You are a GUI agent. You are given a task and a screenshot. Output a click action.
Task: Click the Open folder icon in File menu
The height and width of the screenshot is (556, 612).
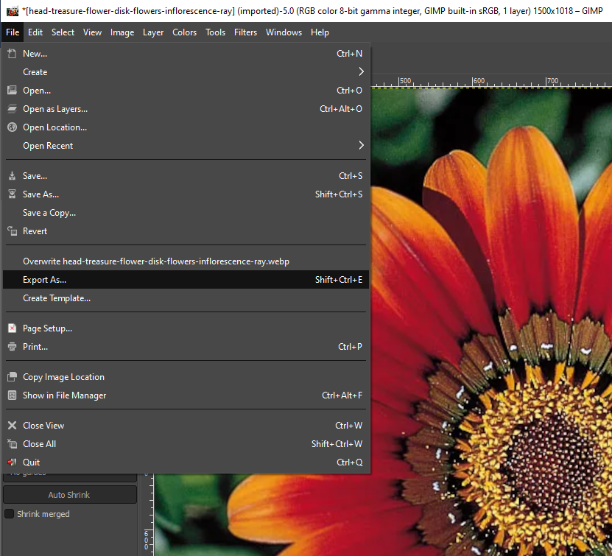12,90
